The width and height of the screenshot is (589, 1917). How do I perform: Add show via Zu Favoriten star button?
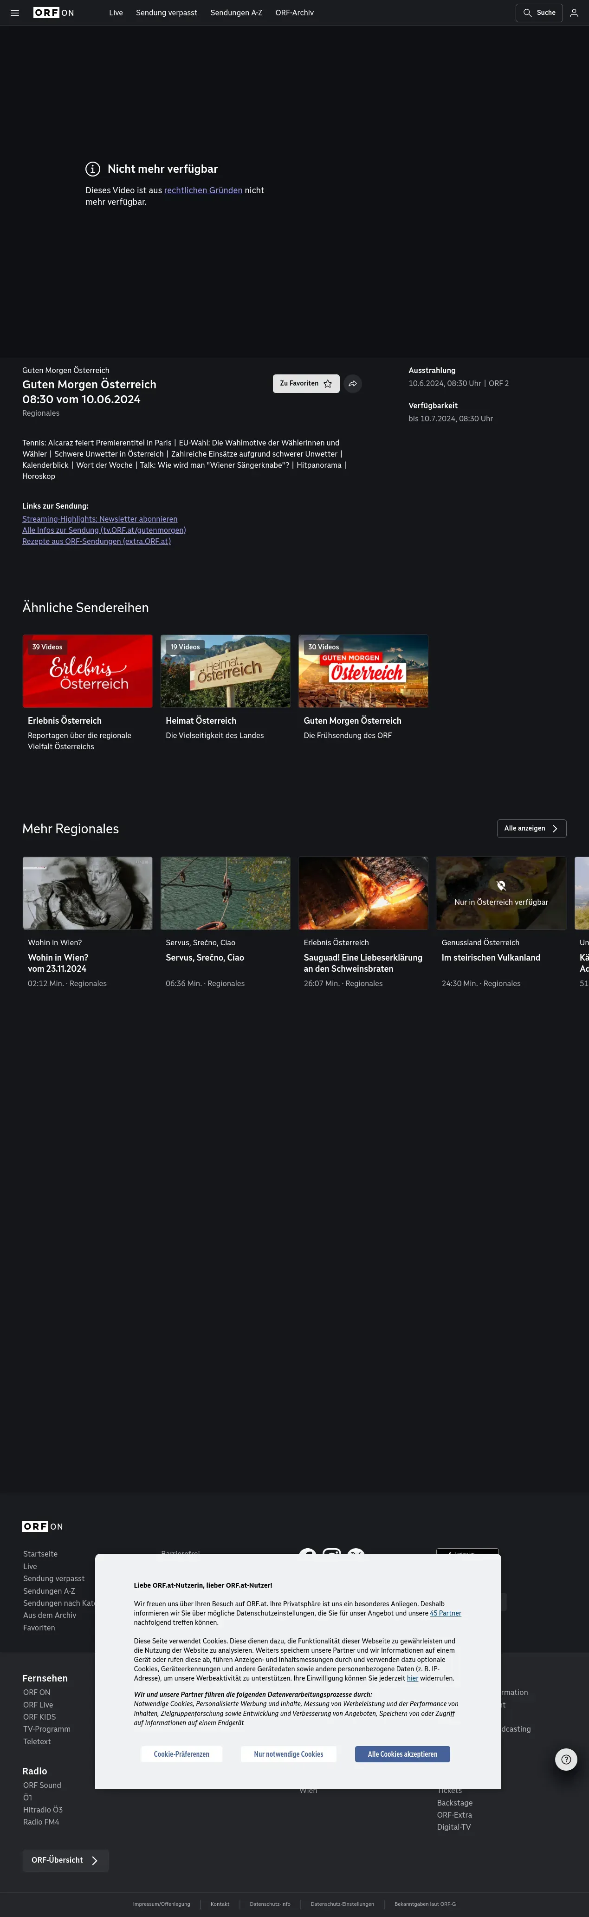(306, 383)
